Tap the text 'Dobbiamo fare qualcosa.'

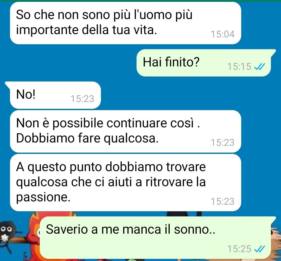pos(87,139)
